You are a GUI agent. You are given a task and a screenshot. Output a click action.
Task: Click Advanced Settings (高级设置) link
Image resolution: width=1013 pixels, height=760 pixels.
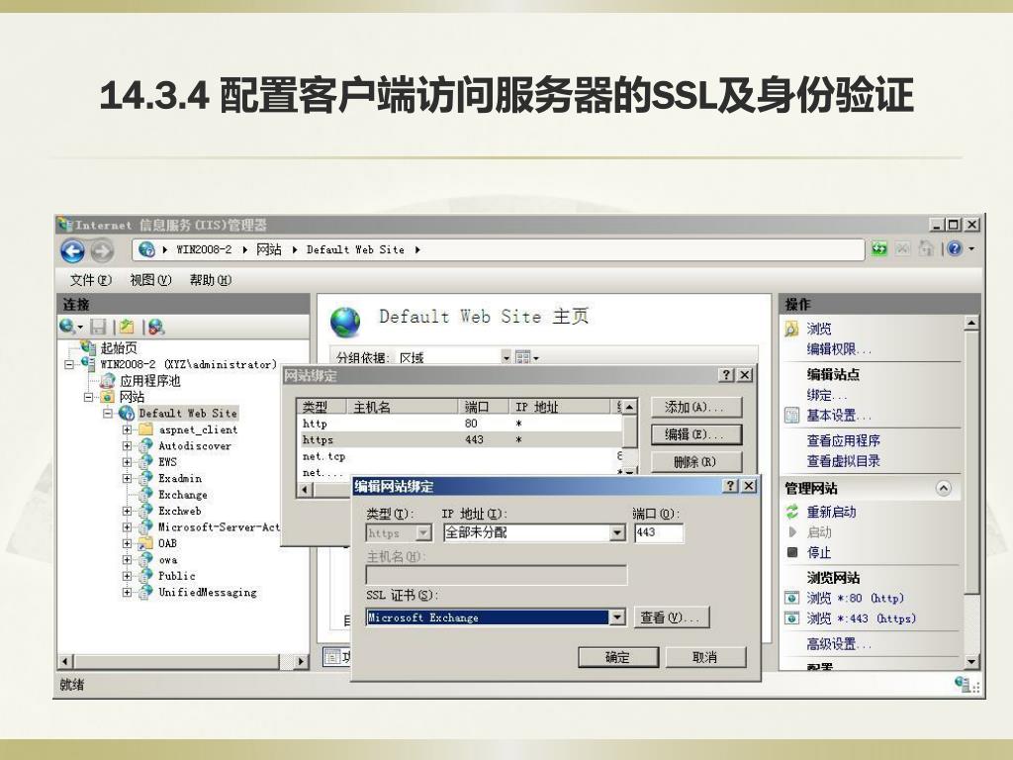[x=838, y=644]
